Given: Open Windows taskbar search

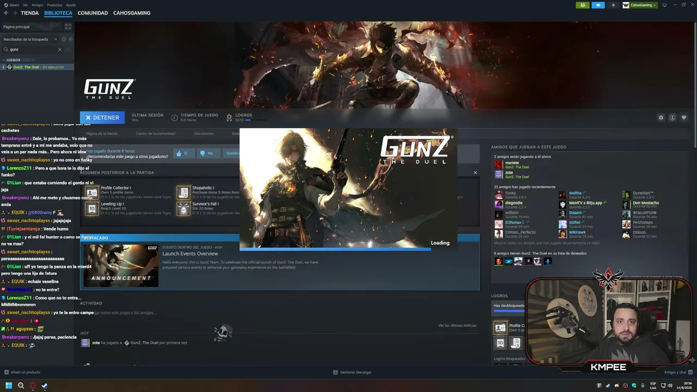Looking at the screenshot, I should click(21, 386).
